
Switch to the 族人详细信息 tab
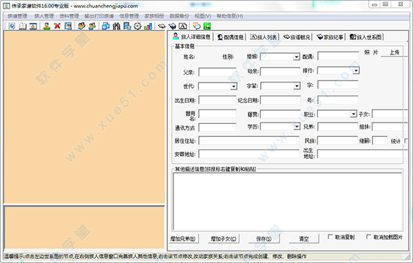click(x=192, y=36)
